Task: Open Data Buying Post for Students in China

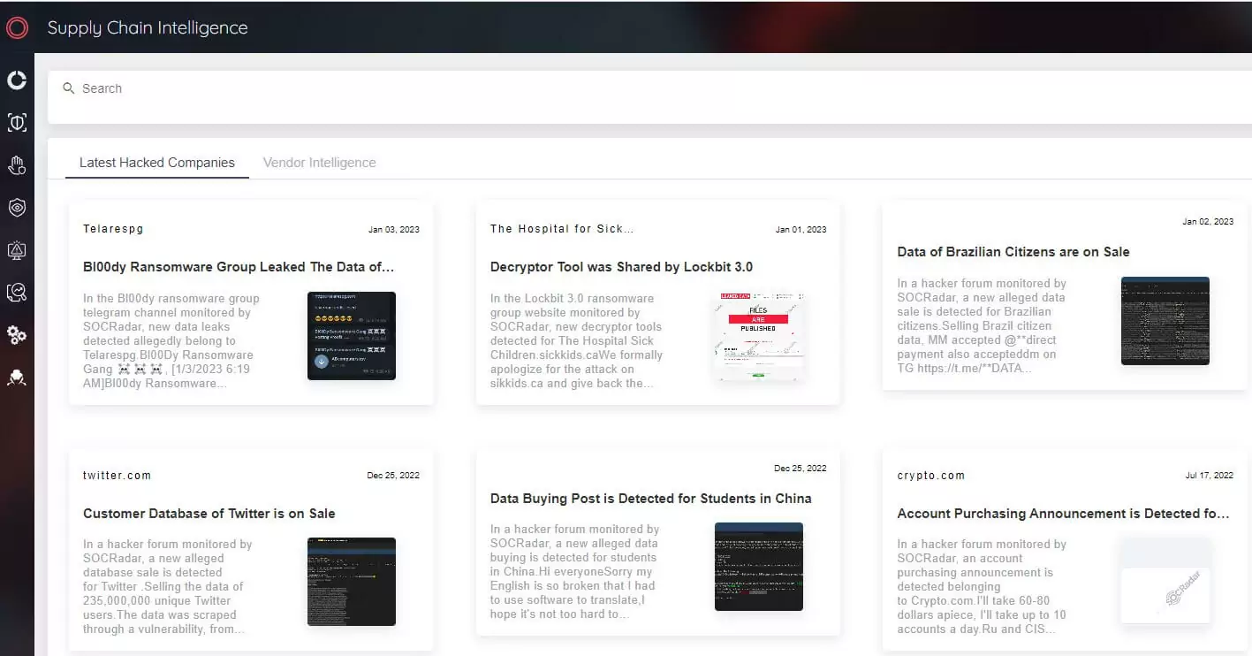Action: point(650,499)
